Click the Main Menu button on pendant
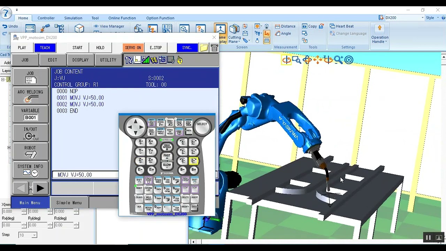Viewport: 446px width, 251px height. [30, 203]
